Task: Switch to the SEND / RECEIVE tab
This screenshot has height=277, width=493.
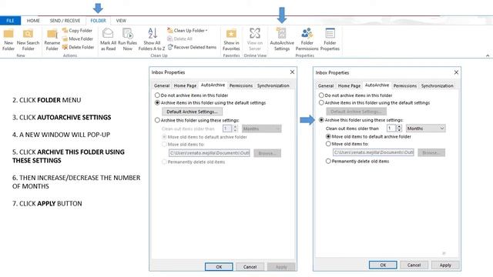Action: (x=65, y=21)
